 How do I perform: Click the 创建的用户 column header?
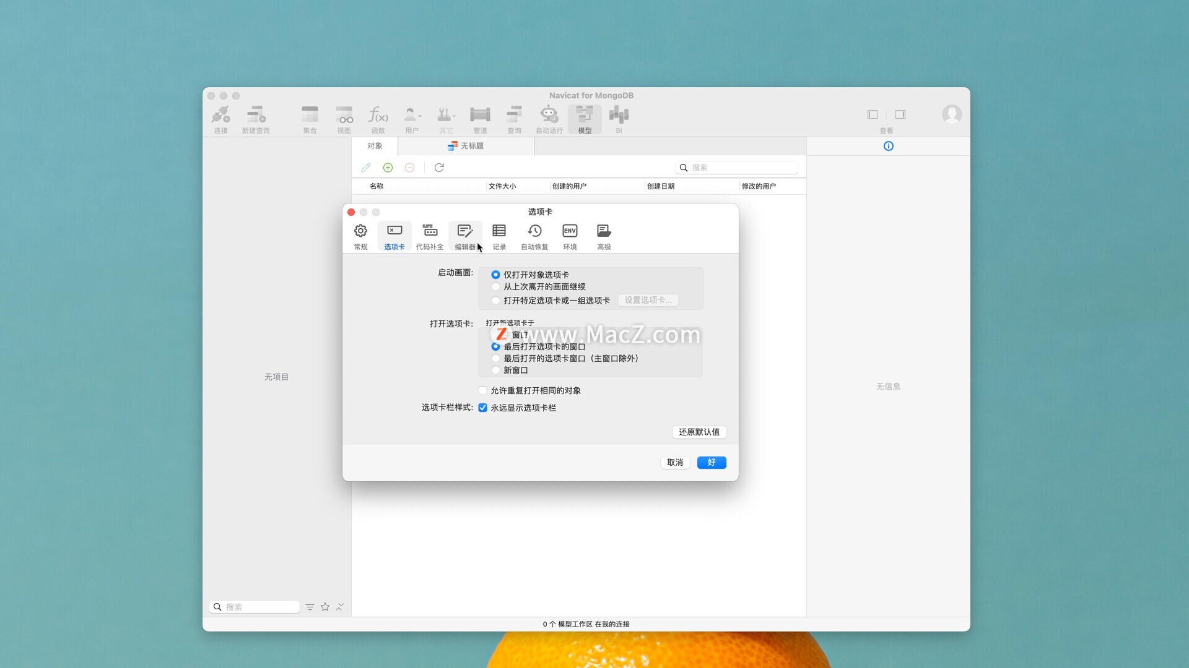[569, 186]
